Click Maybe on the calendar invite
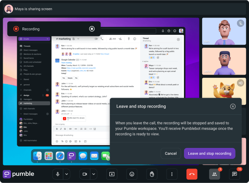The height and width of the screenshot is (183, 249). [70, 78]
